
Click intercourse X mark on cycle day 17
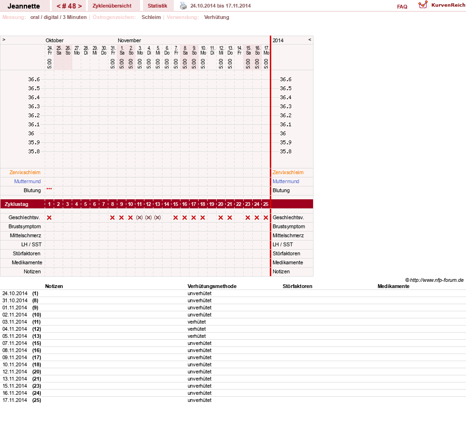[194, 217]
